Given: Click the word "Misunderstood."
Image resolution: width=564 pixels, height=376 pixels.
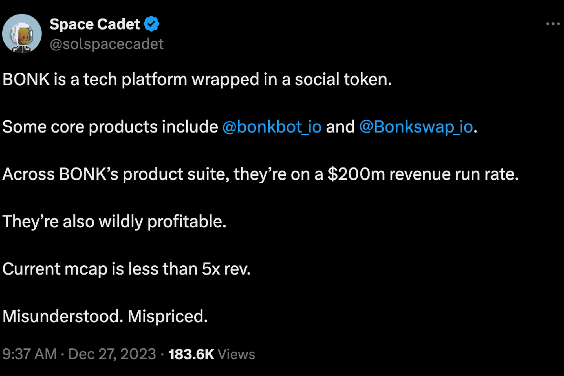Looking at the screenshot, I should tap(63, 316).
